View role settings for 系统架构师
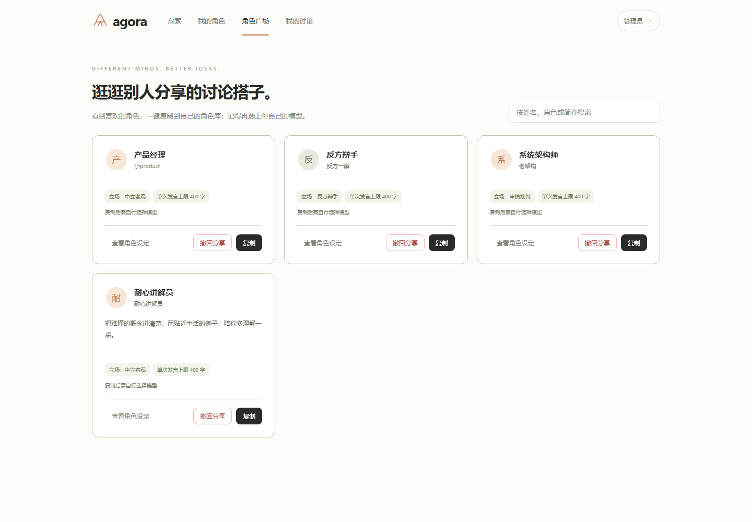This screenshot has height=522, width=752. click(x=515, y=243)
